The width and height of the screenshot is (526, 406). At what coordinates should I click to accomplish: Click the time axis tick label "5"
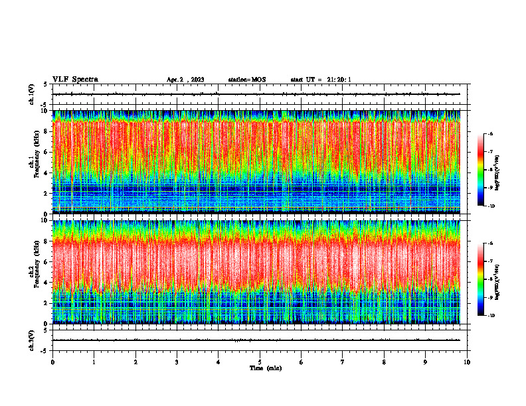260,362
